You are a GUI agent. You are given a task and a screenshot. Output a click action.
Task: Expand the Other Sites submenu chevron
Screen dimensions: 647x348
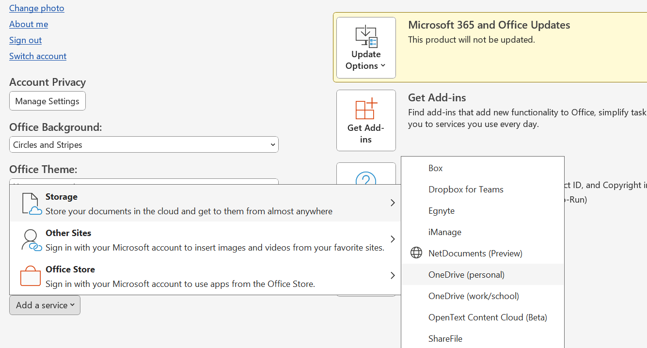[x=393, y=239]
